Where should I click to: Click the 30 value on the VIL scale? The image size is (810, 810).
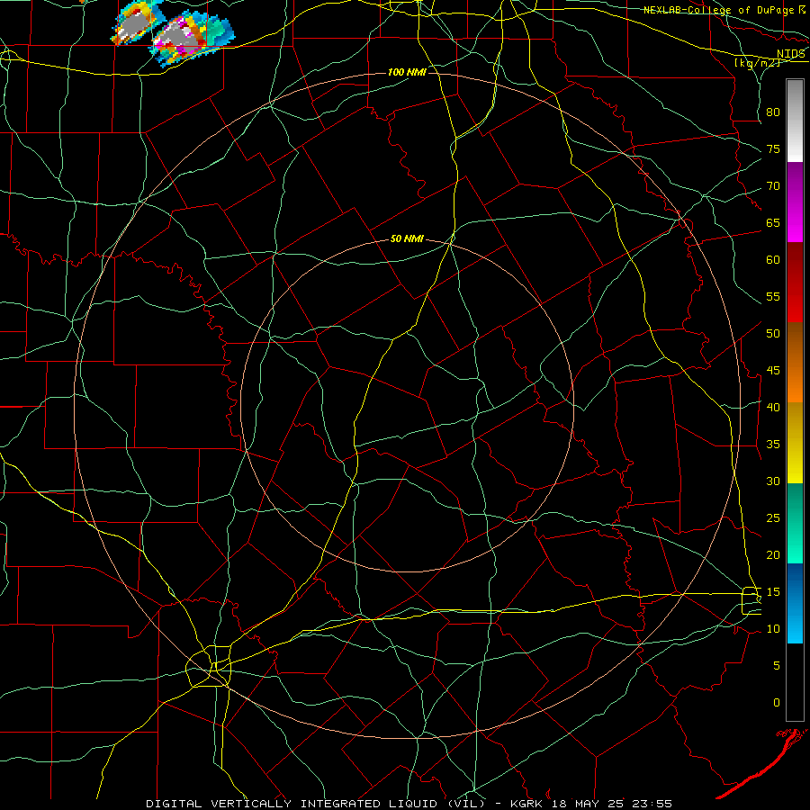coord(773,481)
